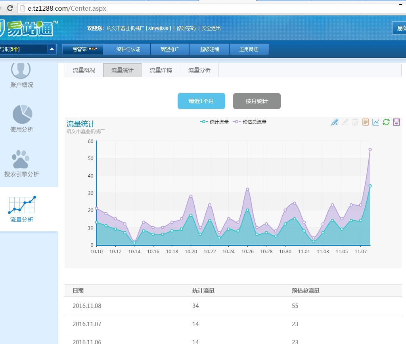This screenshot has height=344, width=406.
Task: Click the green restore refresh icon
Action: [386, 122]
